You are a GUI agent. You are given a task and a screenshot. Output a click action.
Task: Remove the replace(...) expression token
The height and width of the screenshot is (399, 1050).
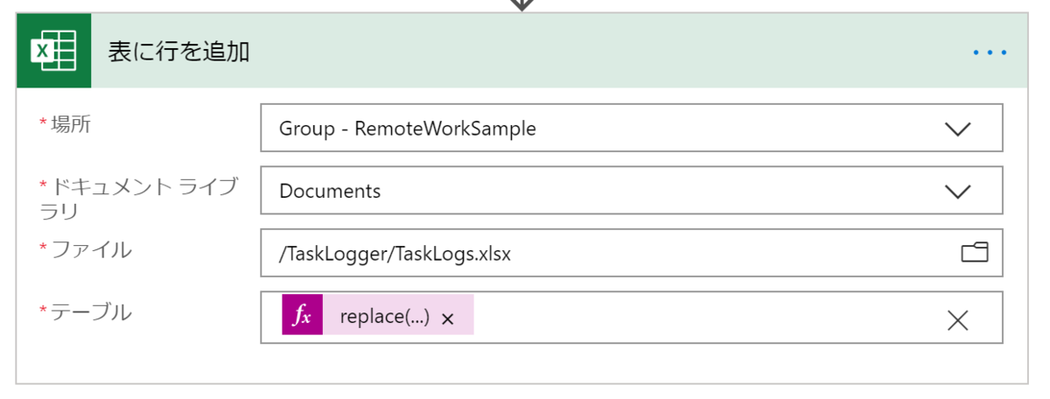[448, 319]
